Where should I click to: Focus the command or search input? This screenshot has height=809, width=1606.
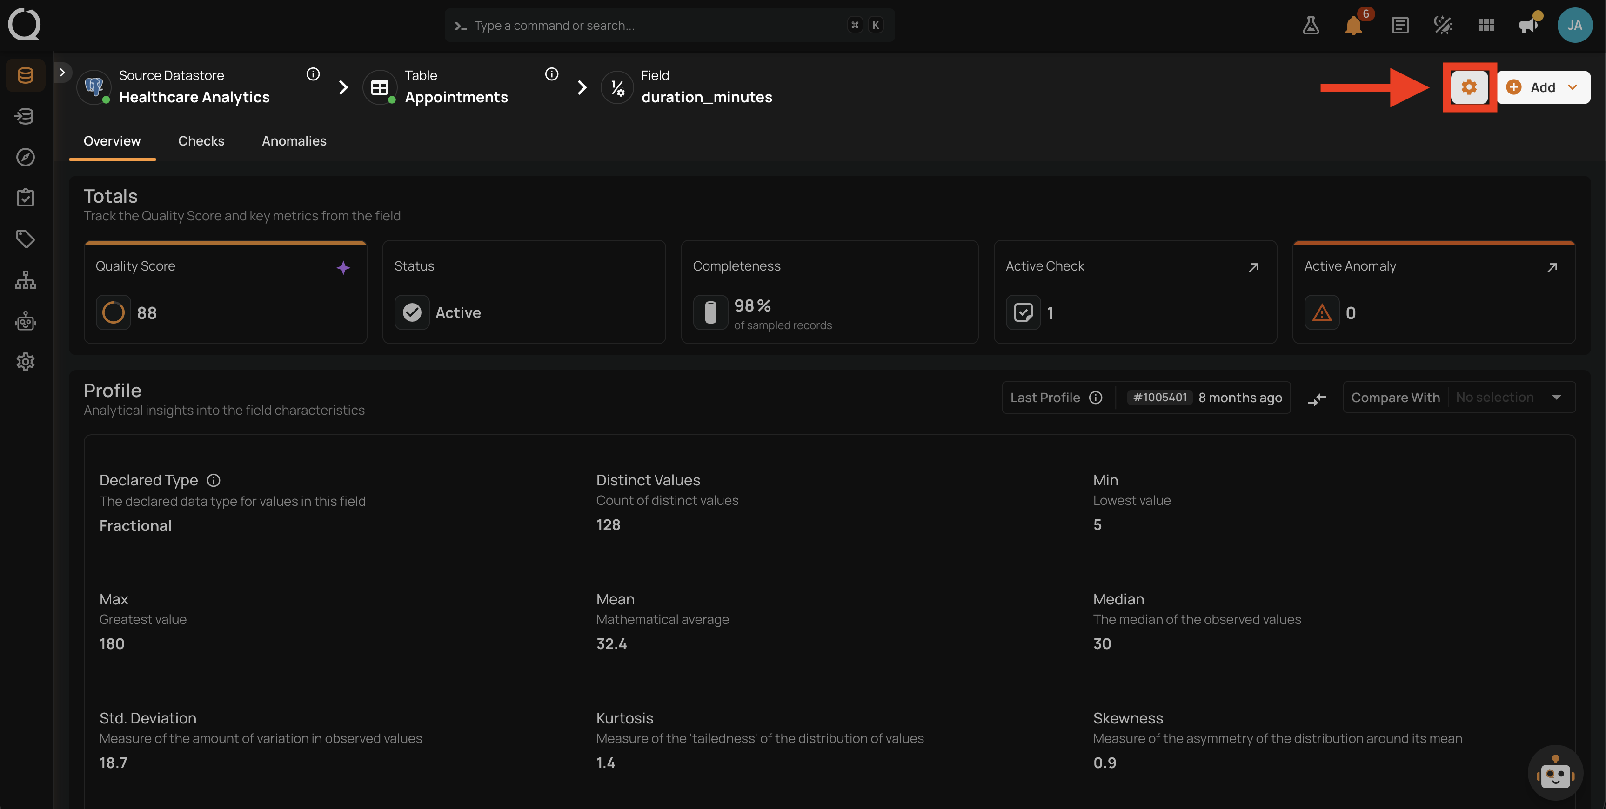(669, 25)
